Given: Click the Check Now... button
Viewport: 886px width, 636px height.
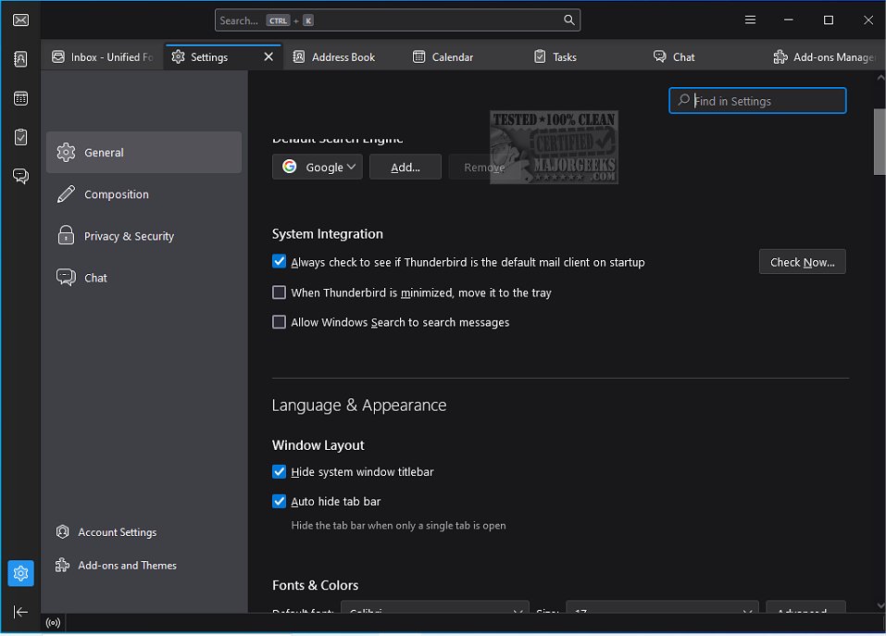Looking at the screenshot, I should pos(802,262).
